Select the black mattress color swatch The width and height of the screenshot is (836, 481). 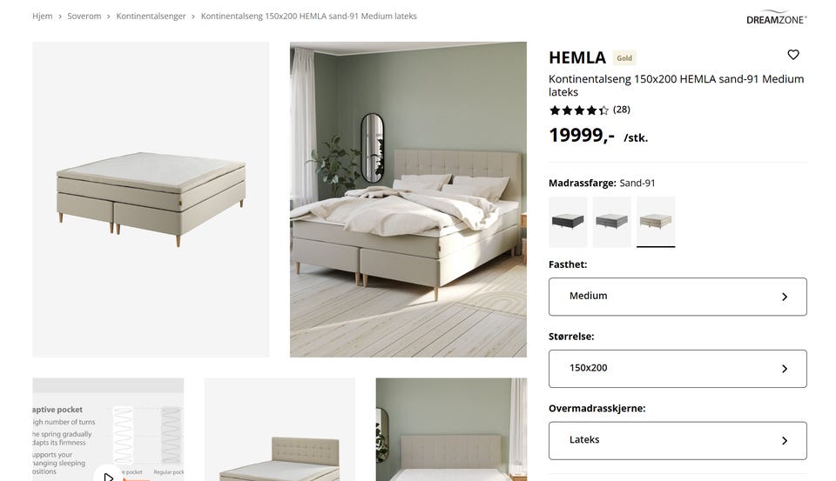point(568,221)
